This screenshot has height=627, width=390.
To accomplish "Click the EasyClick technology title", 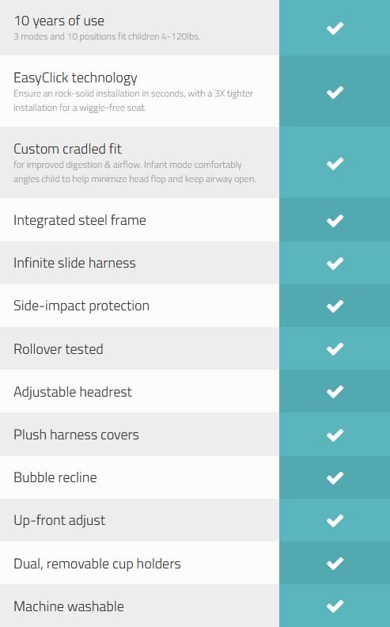I will pos(75,78).
